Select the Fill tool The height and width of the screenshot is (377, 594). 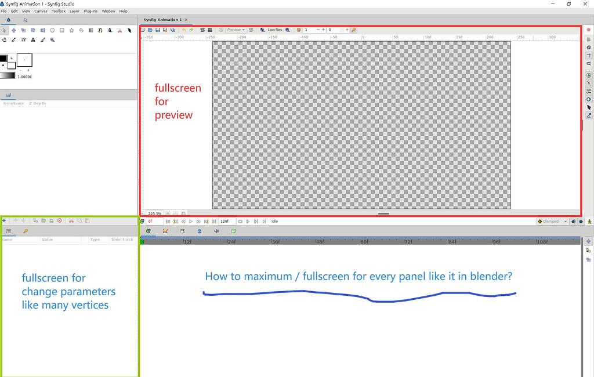tap(5, 39)
